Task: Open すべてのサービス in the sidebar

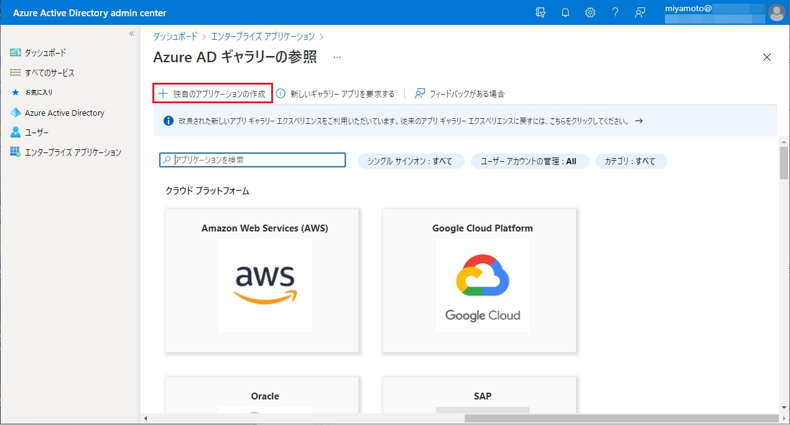Action: click(x=49, y=73)
